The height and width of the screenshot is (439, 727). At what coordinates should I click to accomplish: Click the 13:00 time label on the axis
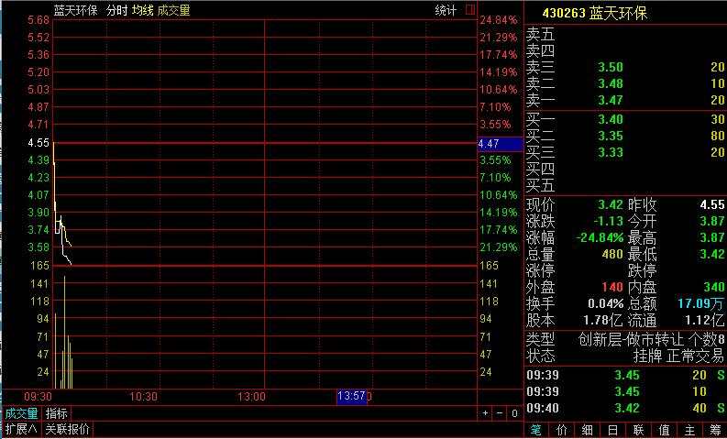coord(252,397)
